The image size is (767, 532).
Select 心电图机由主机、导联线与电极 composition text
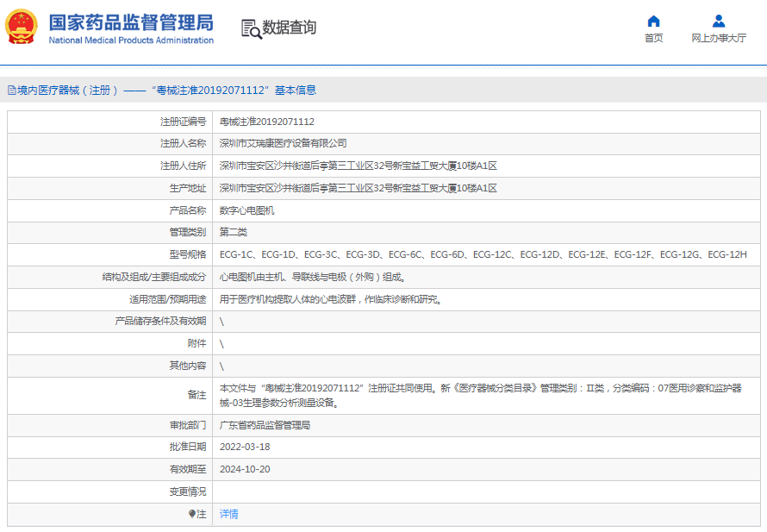[312, 277]
